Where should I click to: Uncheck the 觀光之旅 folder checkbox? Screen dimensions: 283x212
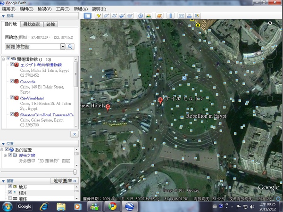pyautogui.click(x=10, y=155)
